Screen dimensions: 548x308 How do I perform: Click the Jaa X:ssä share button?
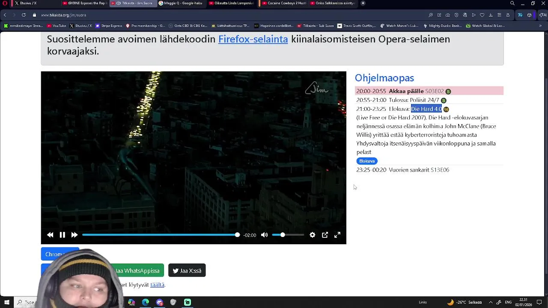[x=187, y=270]
